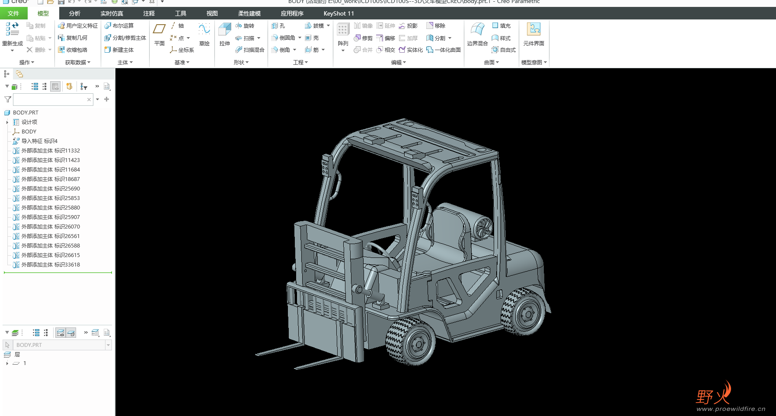The height and width of the screenshot is (416, 776).
Task: Expand the 形状 (Shapes) group dropdown
Action: pyautogui.click(x=241, y=63)
